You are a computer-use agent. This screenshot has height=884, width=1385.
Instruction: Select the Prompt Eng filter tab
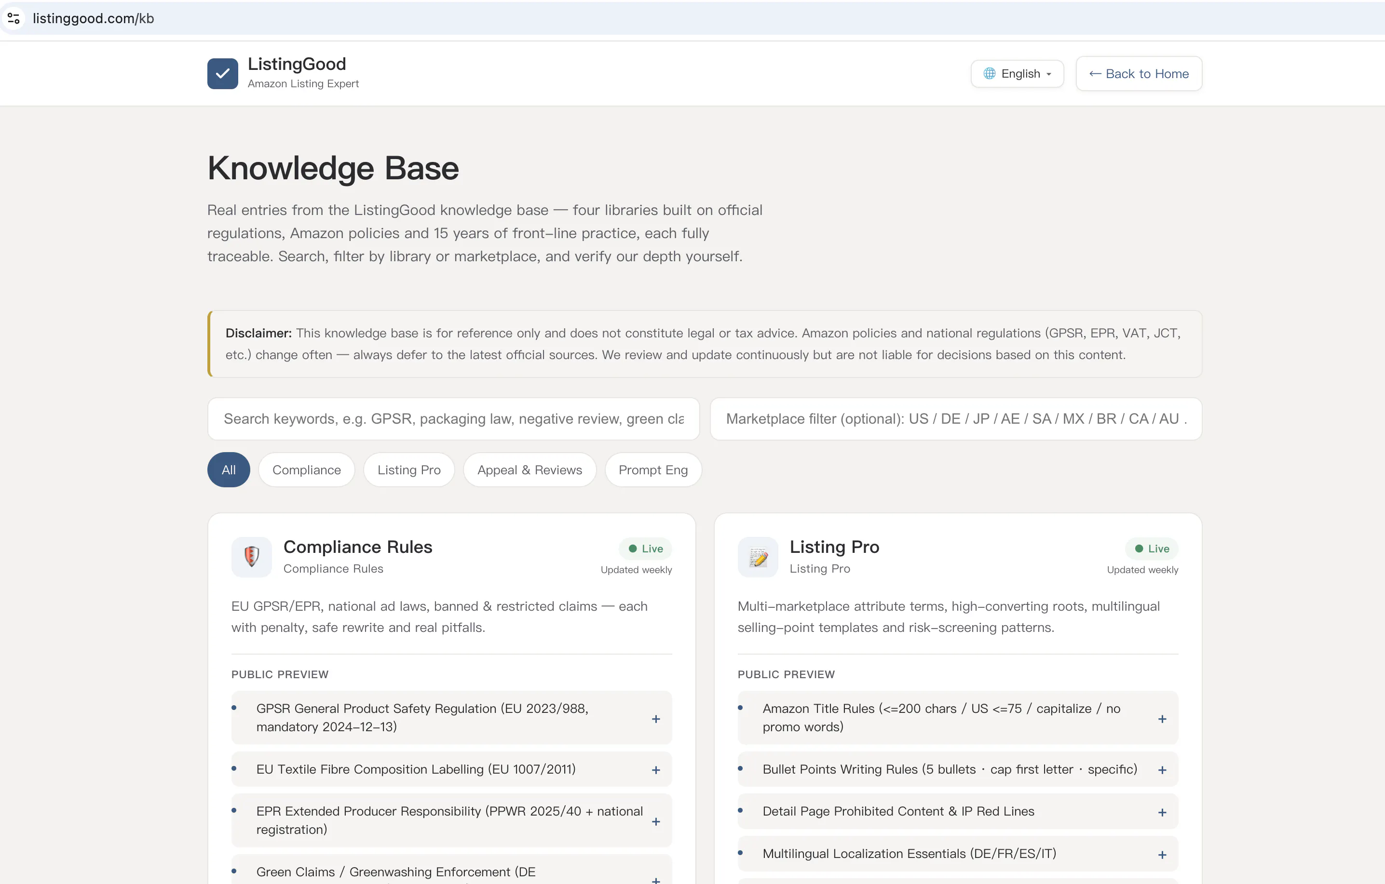pos(653,470)
